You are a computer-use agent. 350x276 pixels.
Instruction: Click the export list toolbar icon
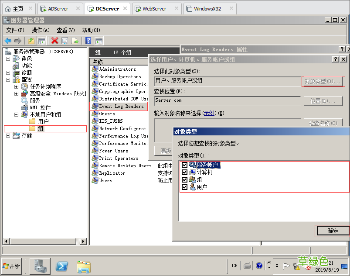coord(74,40)
